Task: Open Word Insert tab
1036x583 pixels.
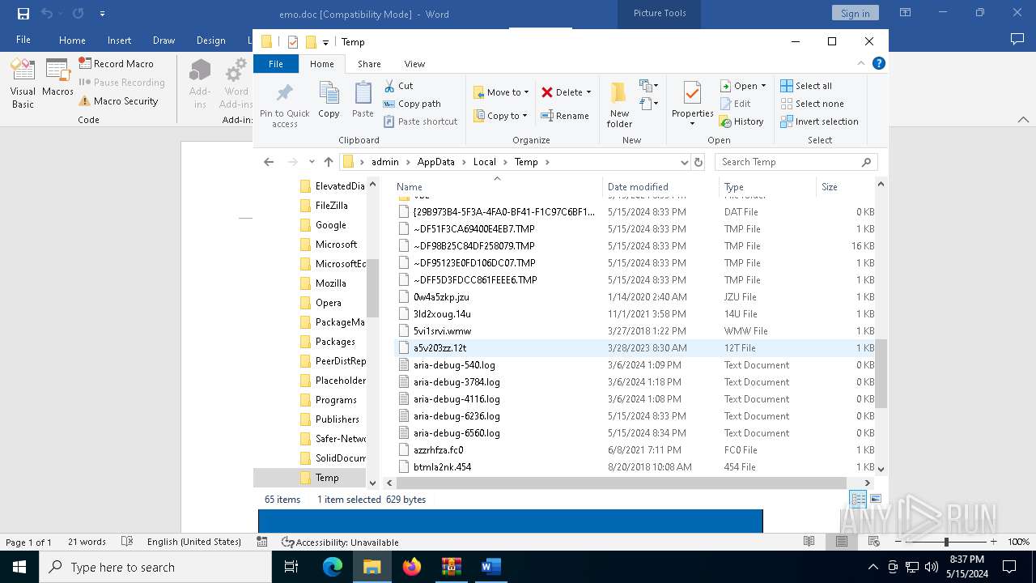Action: [119, 40]
